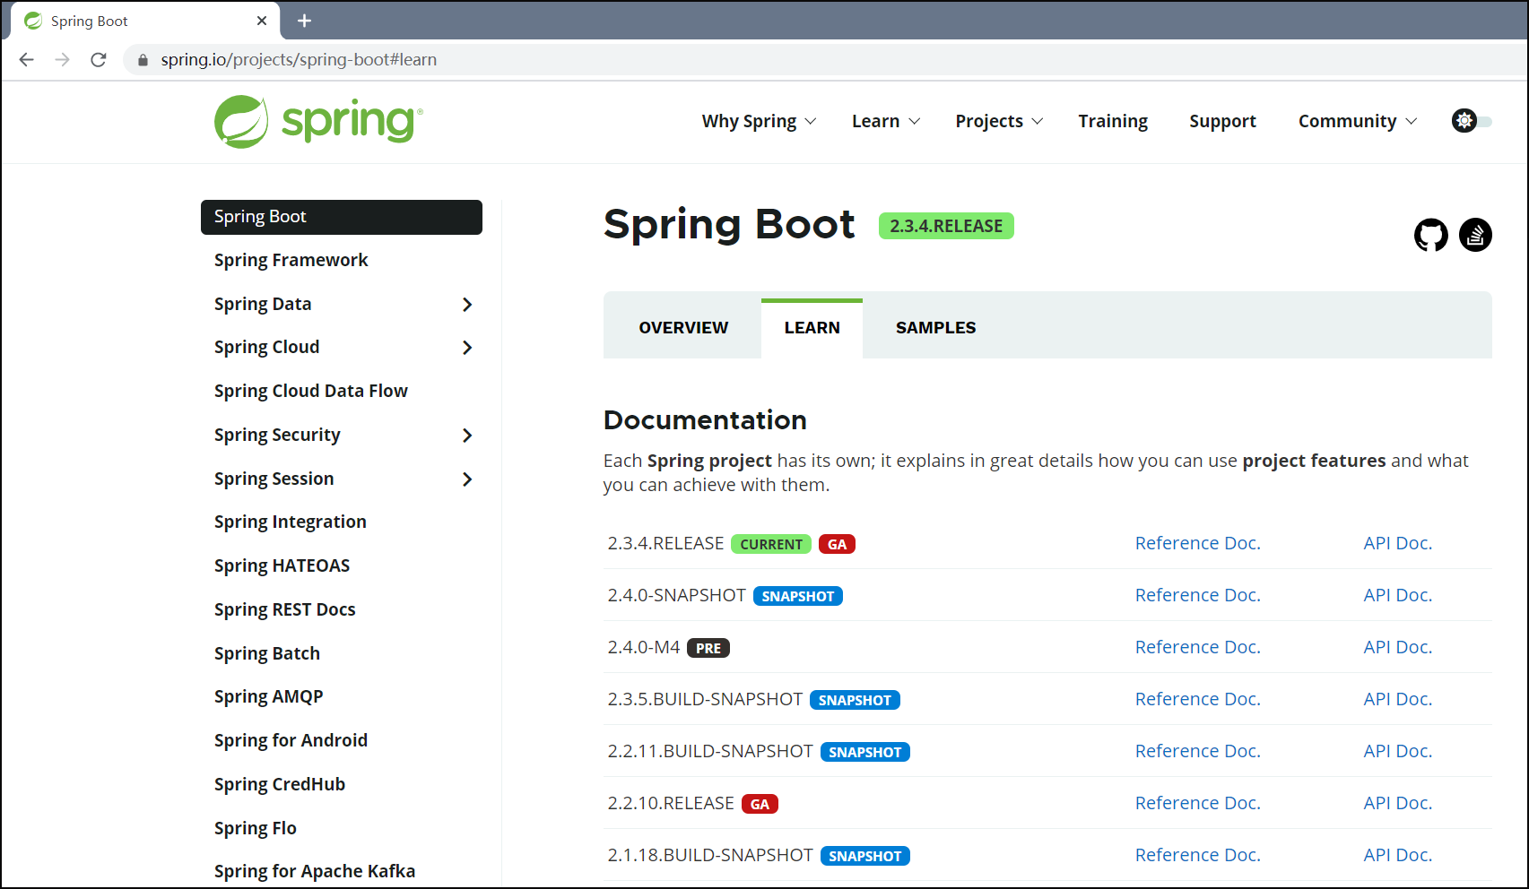Viewport: 1529px width, 889px height.
Task: Open the Why Spring dropdown menu
Action: pyautogui.click(x=759, y=121)
